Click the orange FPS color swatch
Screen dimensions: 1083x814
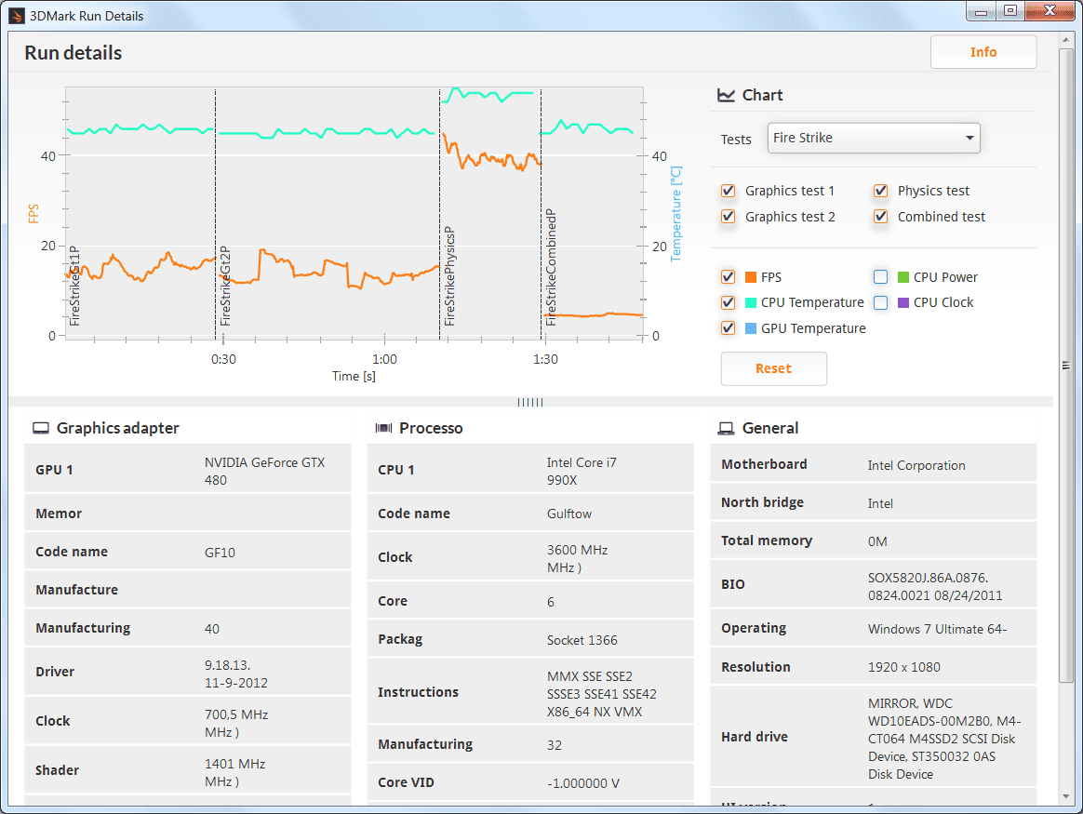coord(751,277)
